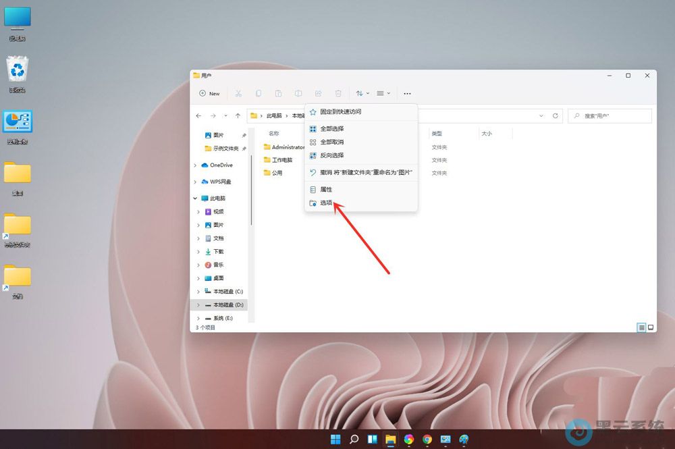The height and width of the screenshot is (449, 675).
Task: Switch to large icons view in status bar
Action: 651,327
